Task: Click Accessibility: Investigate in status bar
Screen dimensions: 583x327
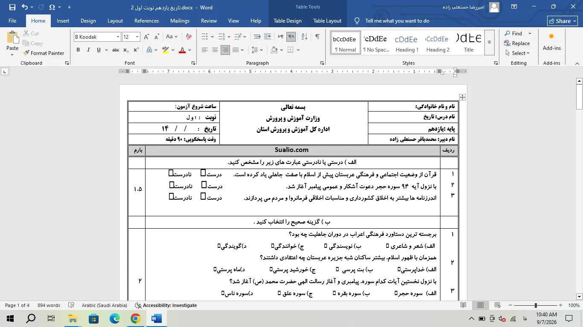Action: (166, 305)
